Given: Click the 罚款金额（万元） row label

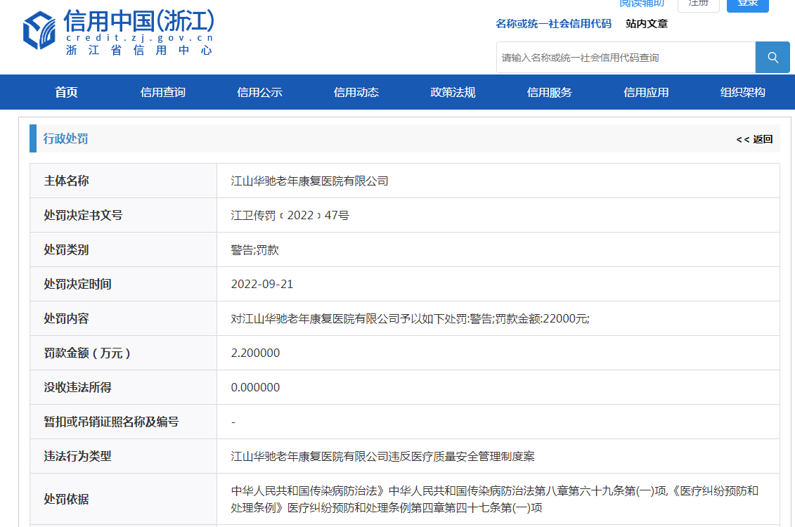Looking at the screenshot, I should [x=87, y=353].
